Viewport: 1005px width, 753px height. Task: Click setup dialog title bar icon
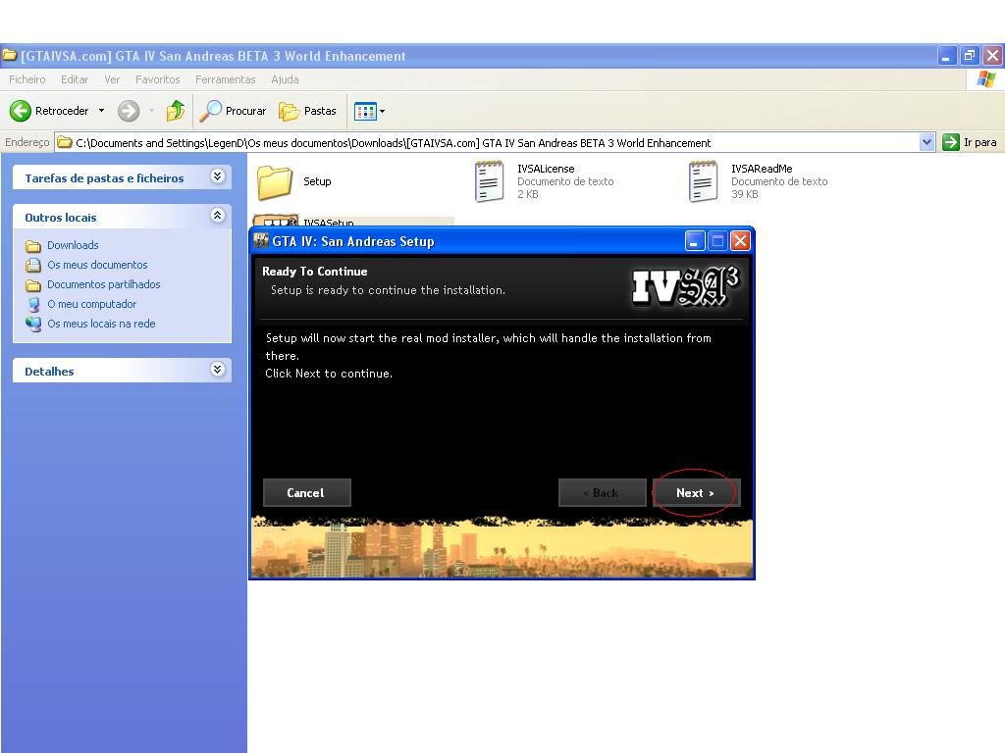(261, 241)
